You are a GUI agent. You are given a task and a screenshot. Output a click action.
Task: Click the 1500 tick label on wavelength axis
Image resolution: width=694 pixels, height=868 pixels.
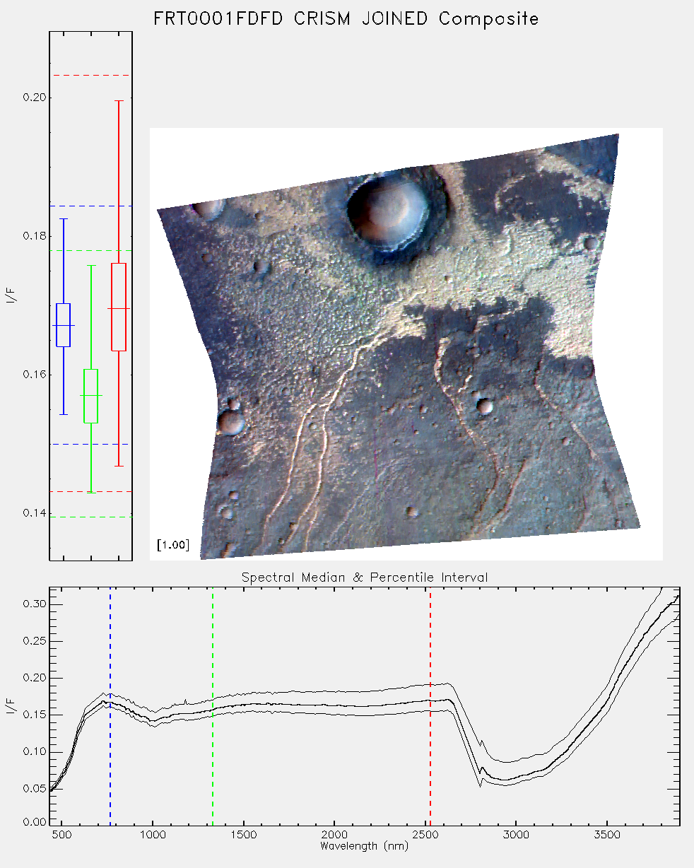click(x=243, y=835)
